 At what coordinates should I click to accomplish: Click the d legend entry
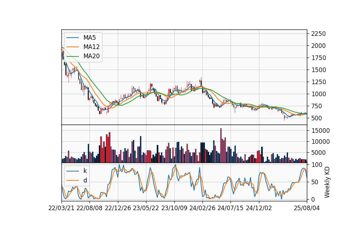coord(85,180)
